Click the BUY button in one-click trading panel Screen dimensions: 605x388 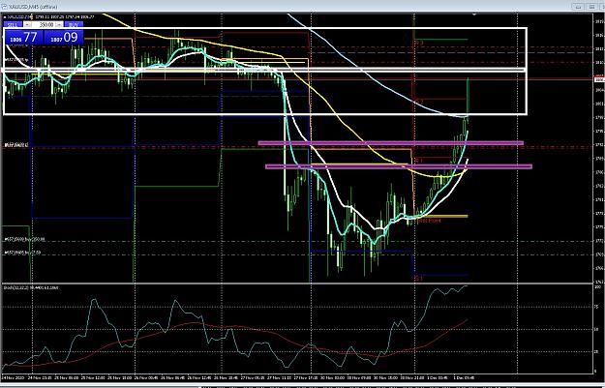point(75,25)
